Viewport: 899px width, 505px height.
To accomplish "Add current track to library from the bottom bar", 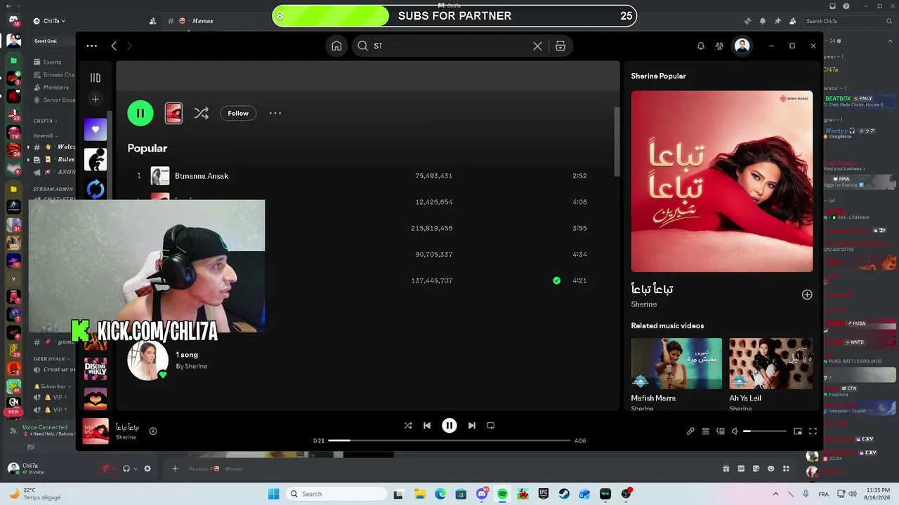I will pos(153,431).
